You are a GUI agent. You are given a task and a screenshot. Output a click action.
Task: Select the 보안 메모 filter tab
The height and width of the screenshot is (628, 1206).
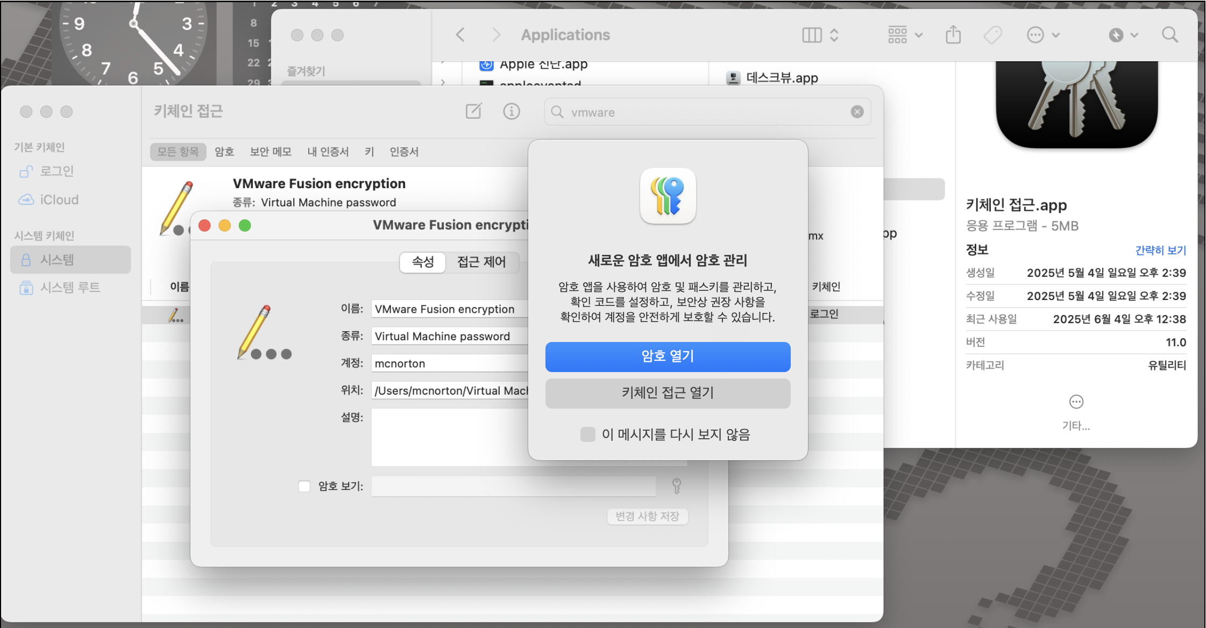(271, 152)
